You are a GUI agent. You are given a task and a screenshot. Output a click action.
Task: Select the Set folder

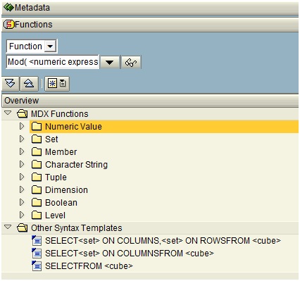(x=51, y=139)
